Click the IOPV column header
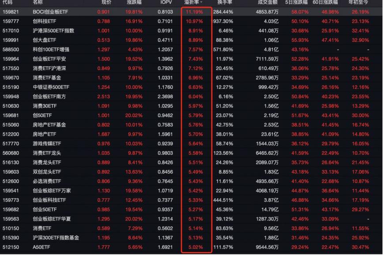 (x=166, y=2)
